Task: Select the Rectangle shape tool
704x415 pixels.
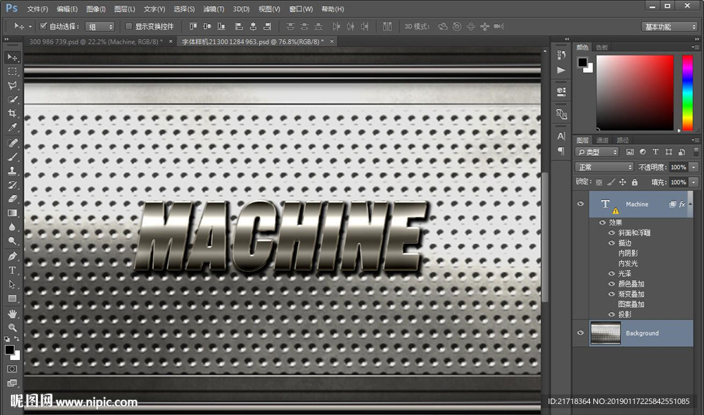Action: coord(12,298)
